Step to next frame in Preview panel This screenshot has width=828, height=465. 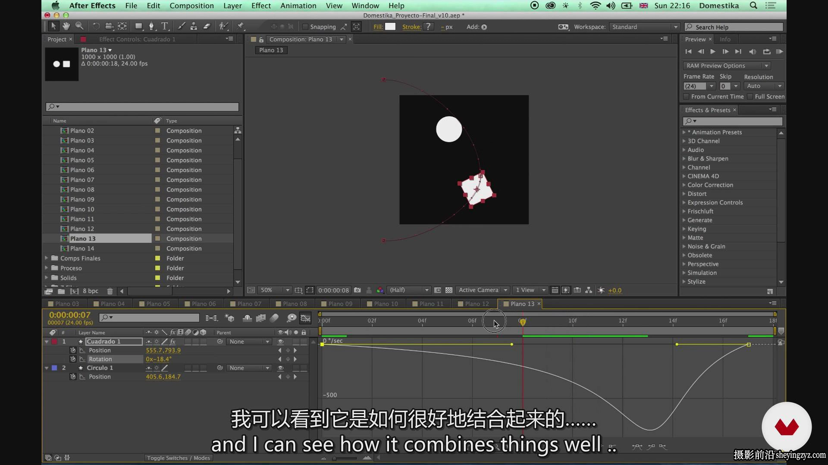point(725,52)
